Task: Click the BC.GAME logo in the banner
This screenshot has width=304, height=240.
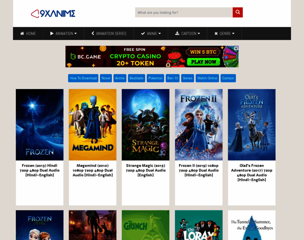Action: pyautogui.click(x=86, y=57)
